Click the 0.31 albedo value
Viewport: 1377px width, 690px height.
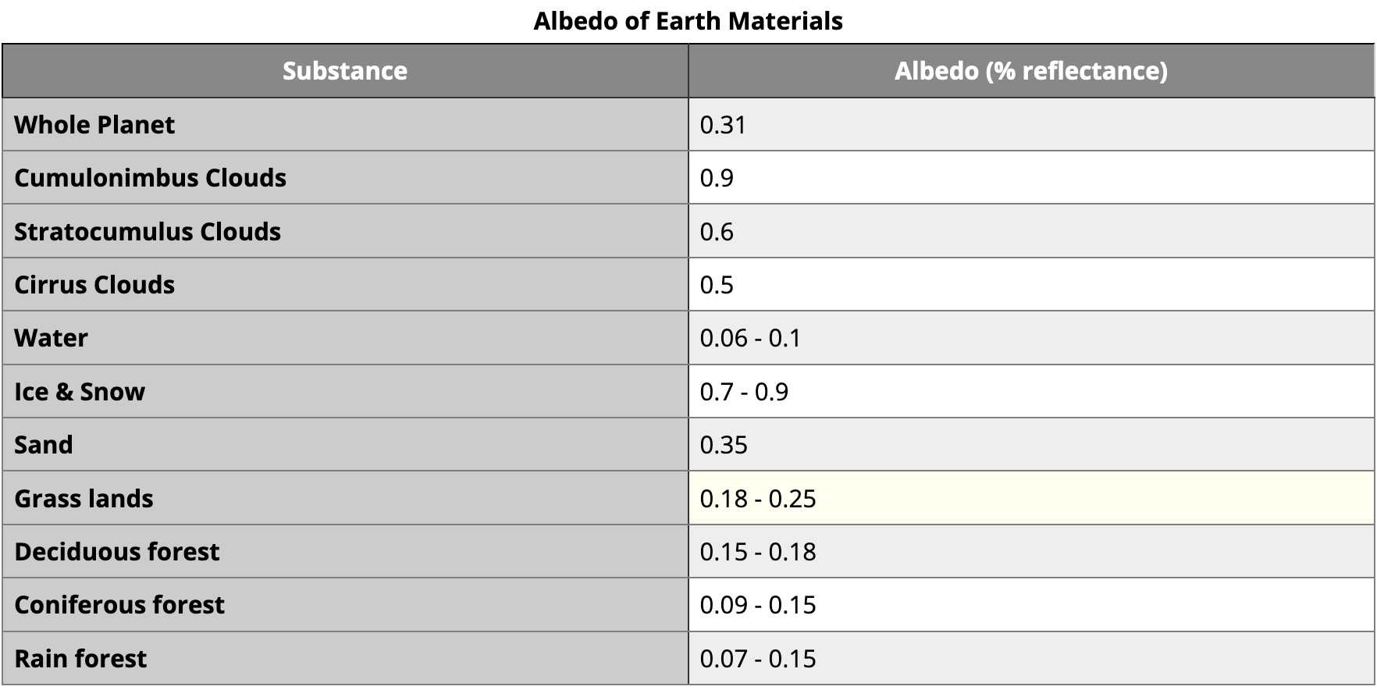click(723, 125)
